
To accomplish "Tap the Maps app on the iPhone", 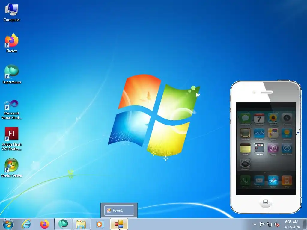I will click(x=273, y=134).
